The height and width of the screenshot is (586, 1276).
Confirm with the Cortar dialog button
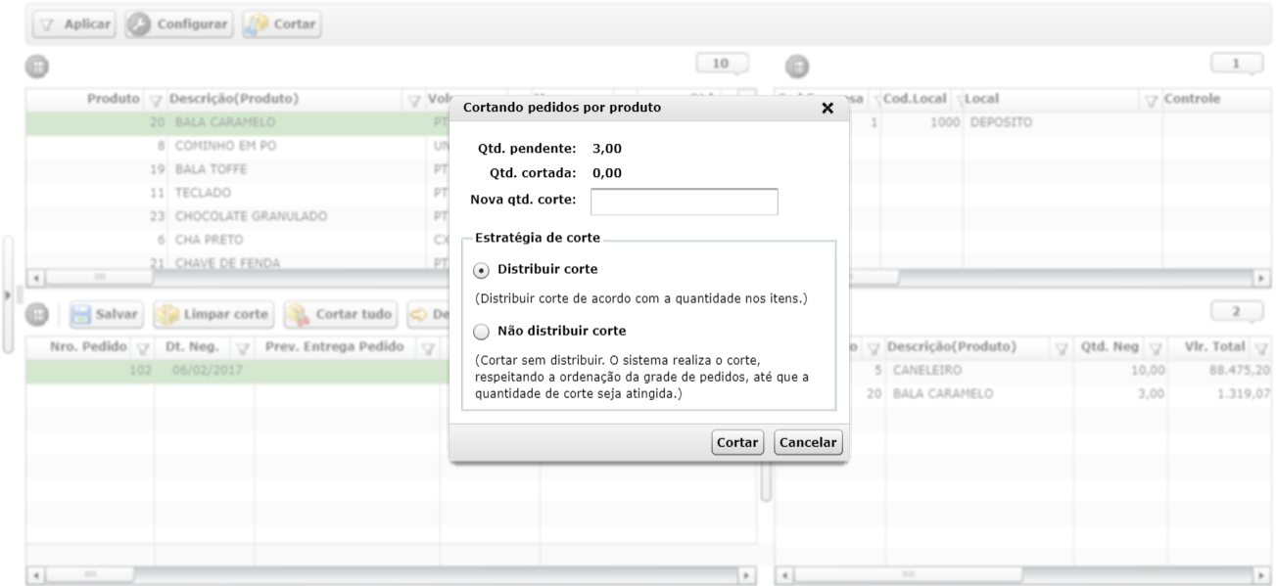click(738, 443)
